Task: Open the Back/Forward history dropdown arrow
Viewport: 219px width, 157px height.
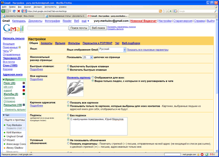Action: coord(10,11)
